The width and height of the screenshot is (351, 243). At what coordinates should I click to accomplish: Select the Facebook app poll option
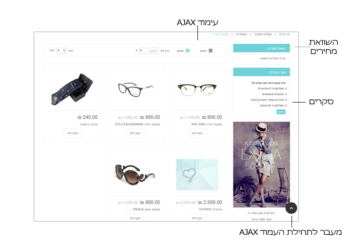coord(286,105)
